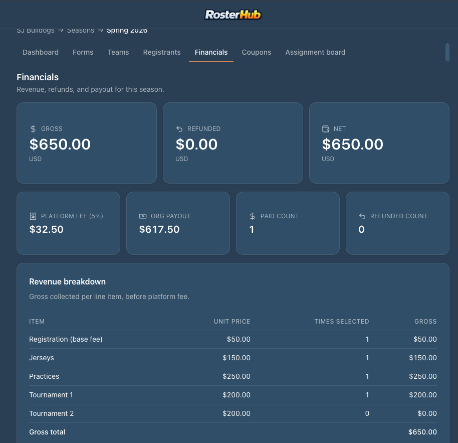
Task: Click the Refunded amount $0.00
Action: click(196, 144)
